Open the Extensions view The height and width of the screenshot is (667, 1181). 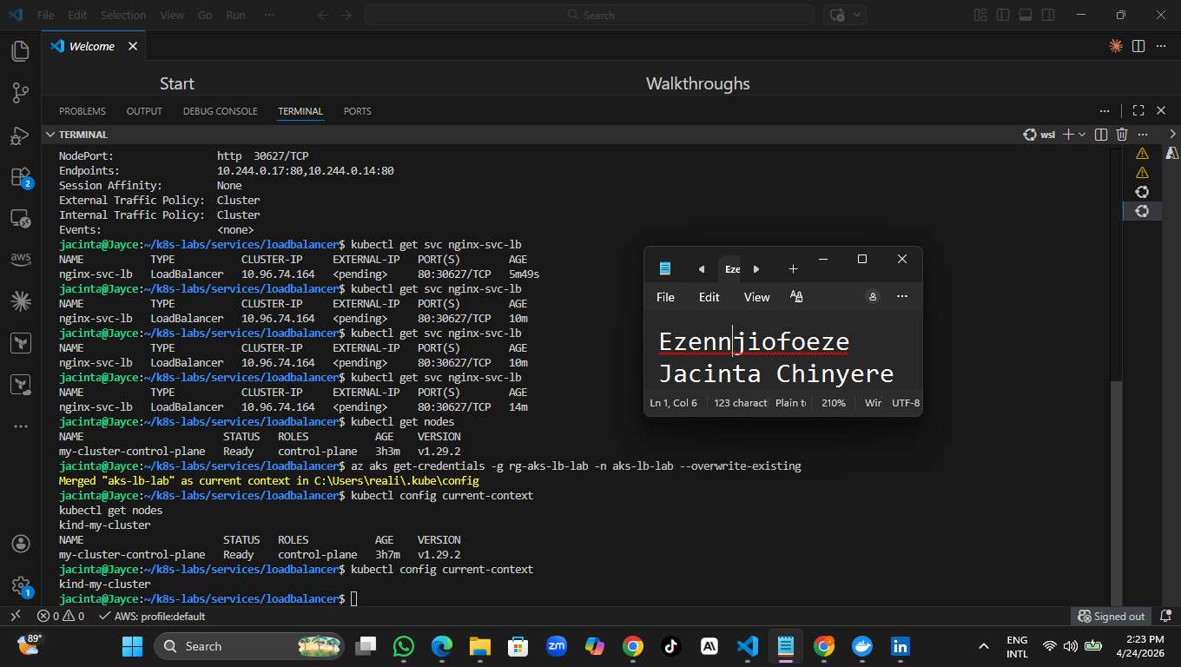coord(20,177)
